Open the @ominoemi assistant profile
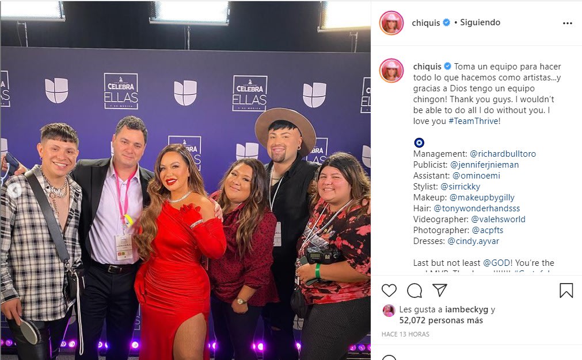This screenshot has width=582, height=360. pos(476,176)
